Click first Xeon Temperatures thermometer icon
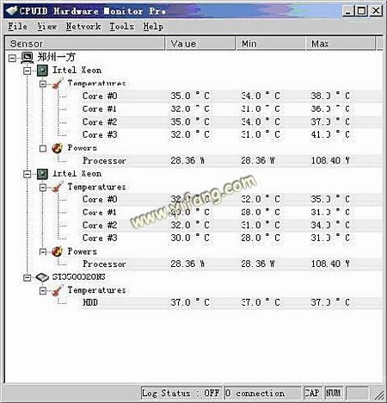The image size is (387, 403). tap(58, 84)
